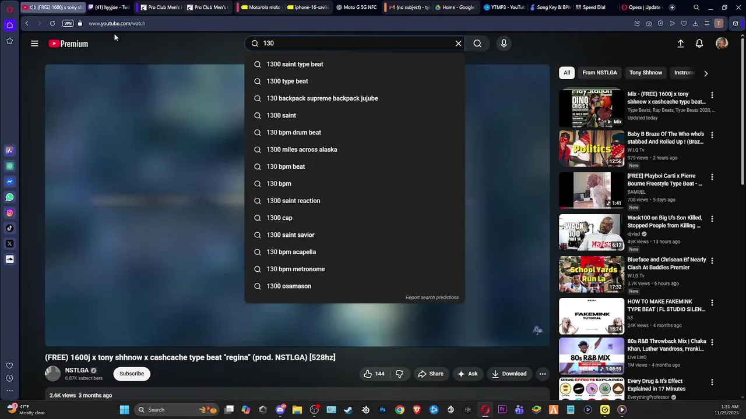Download the video

509,374
